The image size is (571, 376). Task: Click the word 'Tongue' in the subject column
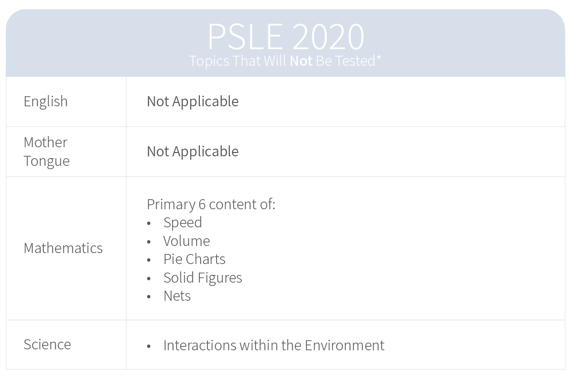coord(47,161)
